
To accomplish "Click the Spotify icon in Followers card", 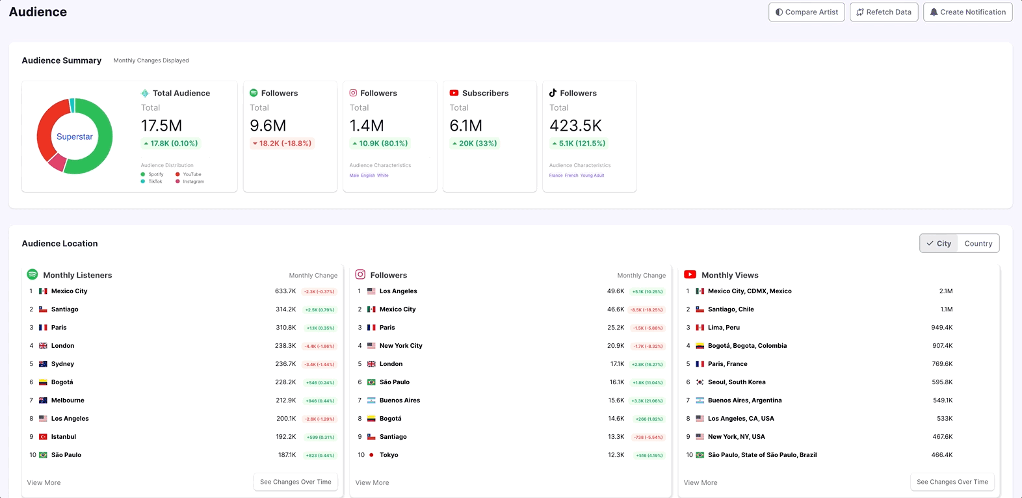I will [254, 93].
